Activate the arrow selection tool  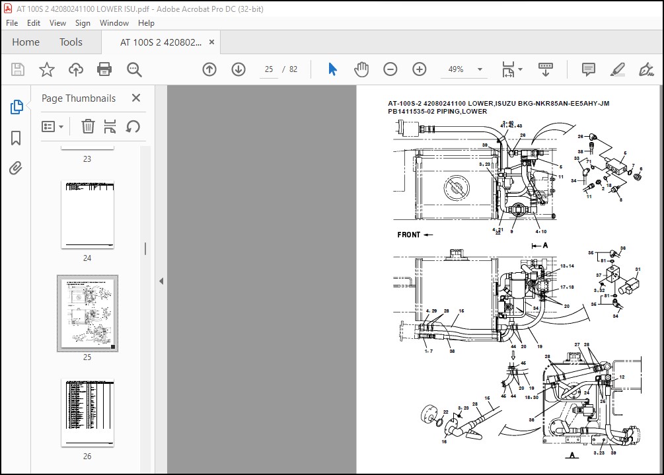[333, 69]
